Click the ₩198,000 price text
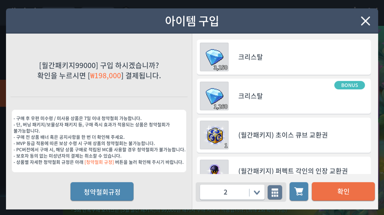The image size is (384, 215). point(106,76)
